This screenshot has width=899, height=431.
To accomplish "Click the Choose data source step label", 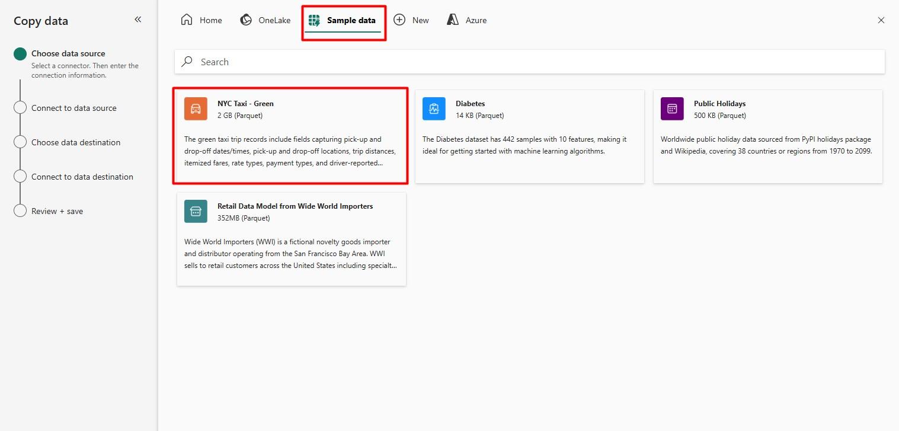I will click(68, 53).
